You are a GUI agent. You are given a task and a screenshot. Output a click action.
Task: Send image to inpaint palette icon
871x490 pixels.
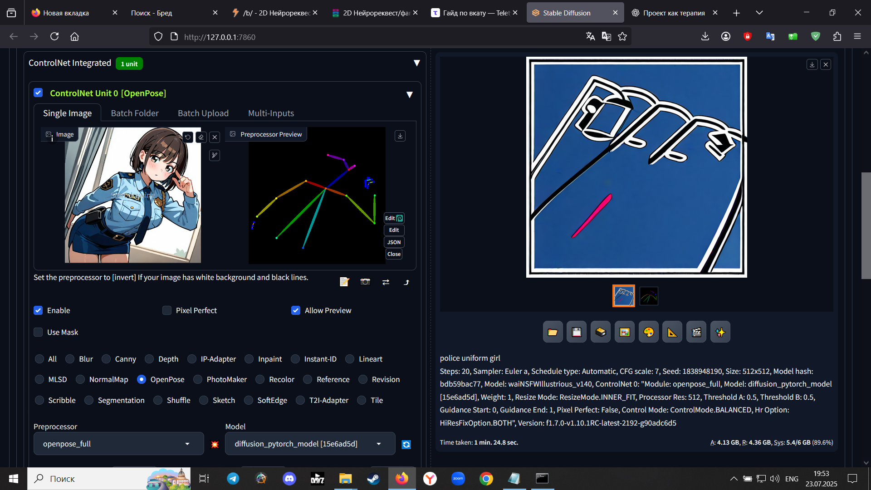649,332
